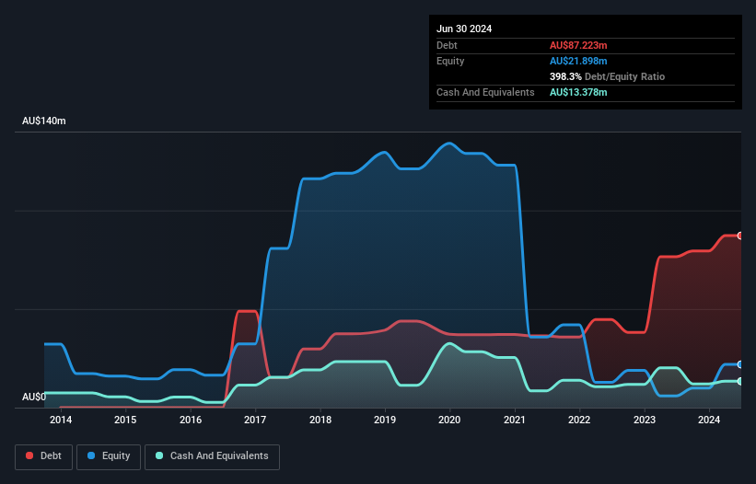Click the 398.3% Debt/Equity Ratio text
Screen dimensions: 756x484
(x=607, y=76)
